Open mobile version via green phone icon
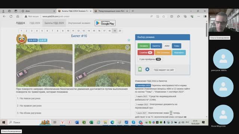The image size is (239, 134). pos(140,69)
